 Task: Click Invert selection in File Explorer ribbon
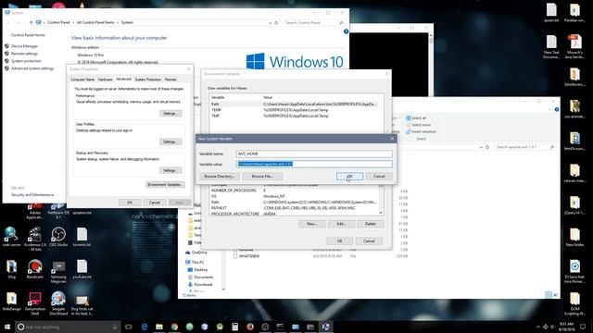pos(421,131)
